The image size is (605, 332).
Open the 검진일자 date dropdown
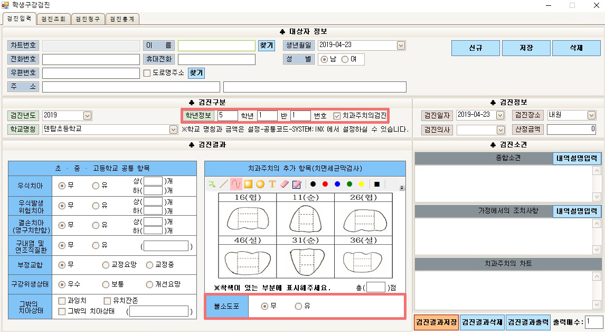(x=500, y=115)
